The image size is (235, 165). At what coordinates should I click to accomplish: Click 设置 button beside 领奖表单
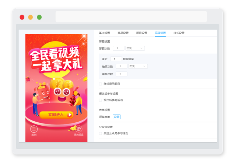tap(117, 117)
